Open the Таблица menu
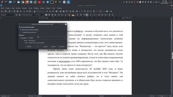 pyautogui.click(x=36, y=8)
